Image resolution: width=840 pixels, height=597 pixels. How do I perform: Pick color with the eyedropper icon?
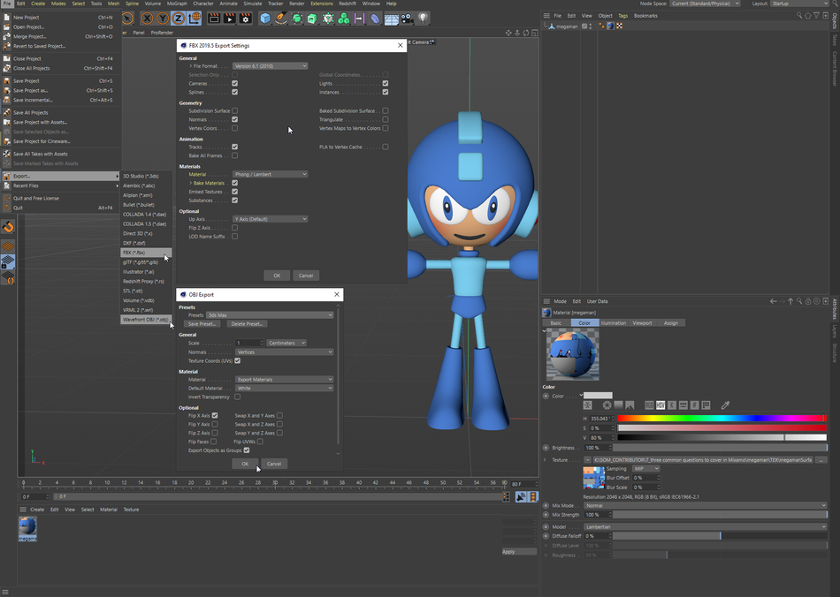click(725, 405)
